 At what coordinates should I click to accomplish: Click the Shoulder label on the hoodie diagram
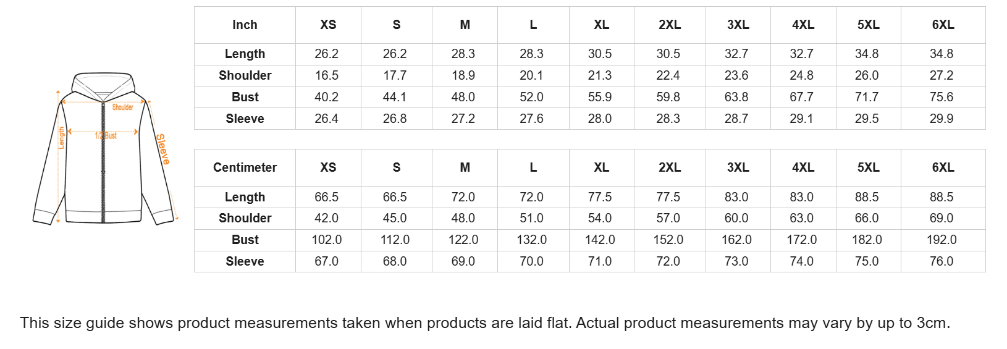(122, 107)
